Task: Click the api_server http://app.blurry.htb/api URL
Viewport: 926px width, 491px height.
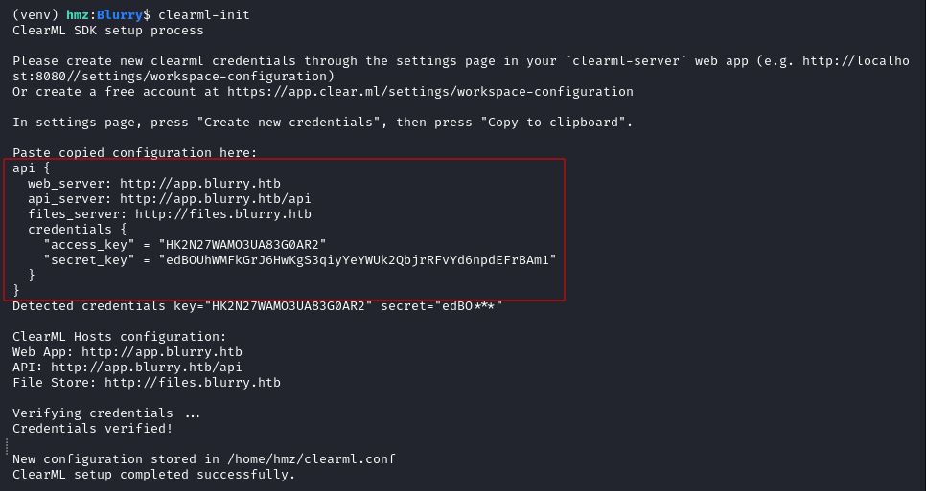Action: (216, 199)
